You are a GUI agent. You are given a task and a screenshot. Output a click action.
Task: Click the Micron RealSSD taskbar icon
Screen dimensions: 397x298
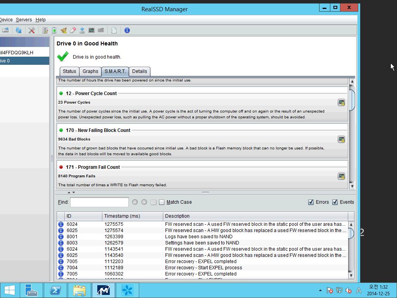click(103, 290)
